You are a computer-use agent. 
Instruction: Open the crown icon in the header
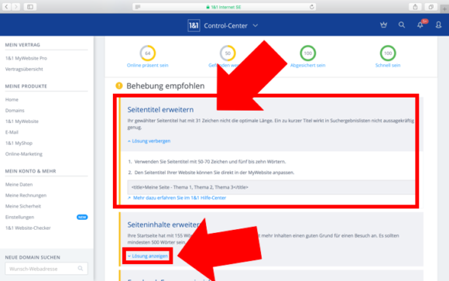(383, 26)
